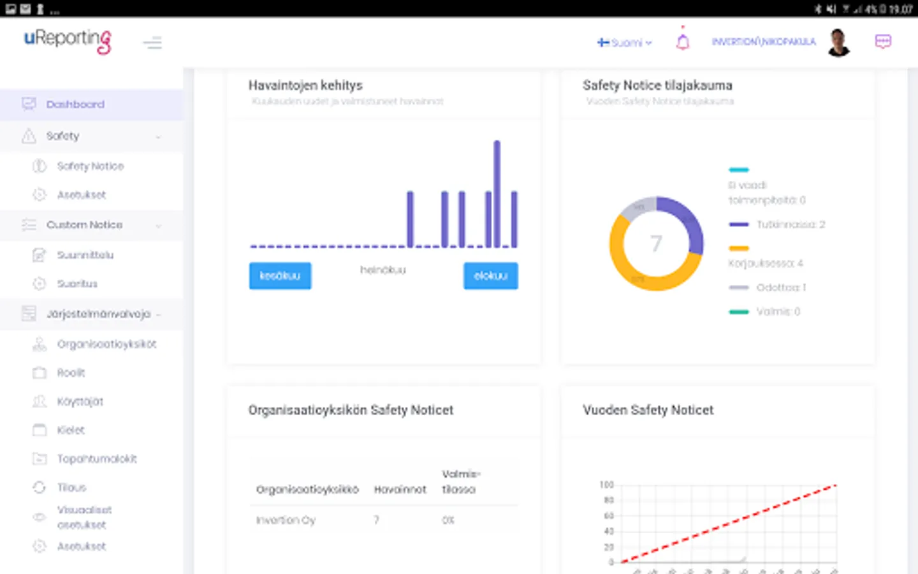Click the Tapahtumalokit log icon
The width and height of the screenshot is (918, 574).
[40, 459]
